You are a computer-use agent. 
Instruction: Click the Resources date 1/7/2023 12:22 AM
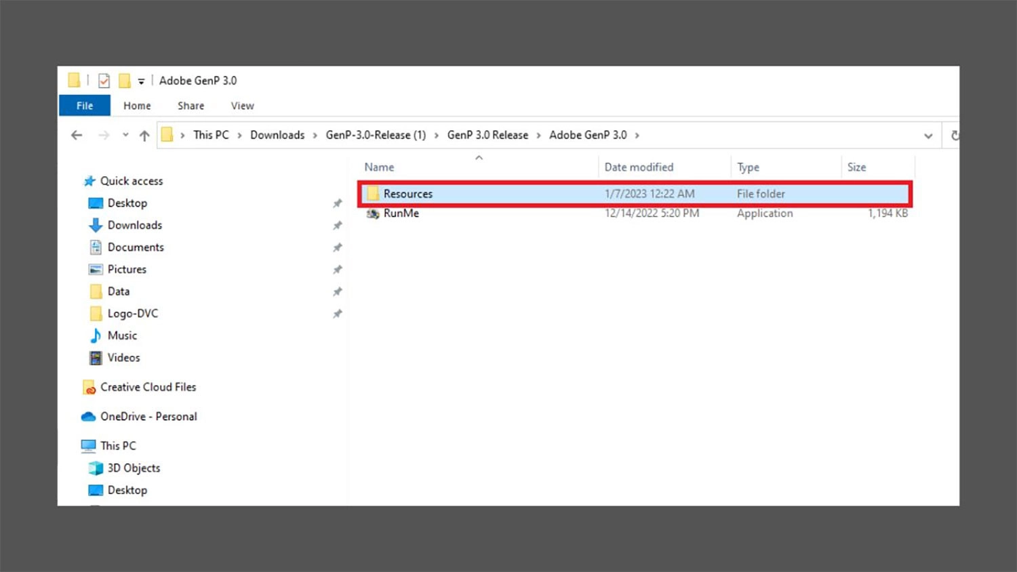tap(650, 194)
